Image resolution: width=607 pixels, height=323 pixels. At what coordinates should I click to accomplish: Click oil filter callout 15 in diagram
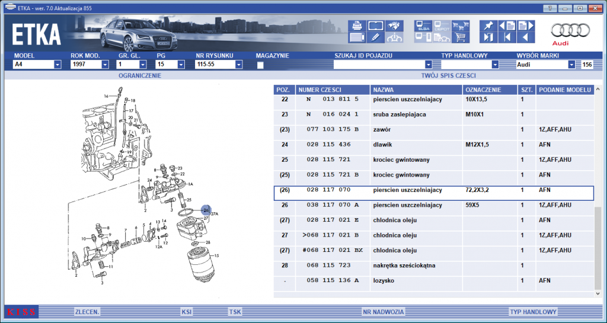(x=217, y=255)
